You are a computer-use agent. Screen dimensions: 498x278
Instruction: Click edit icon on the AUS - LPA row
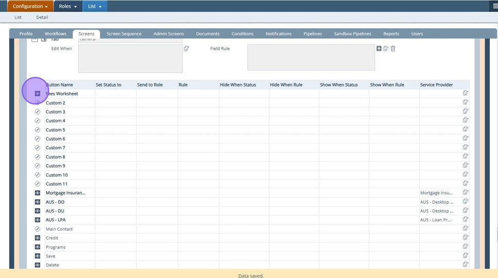point(466,220)
